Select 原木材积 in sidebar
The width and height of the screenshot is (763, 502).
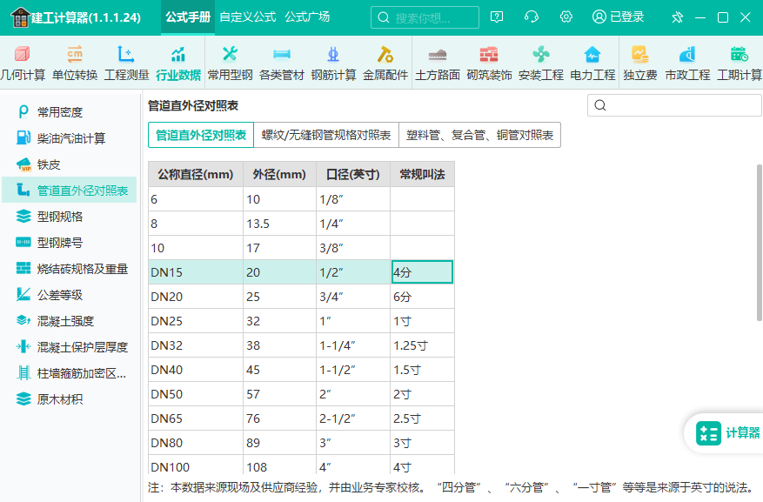70,399
